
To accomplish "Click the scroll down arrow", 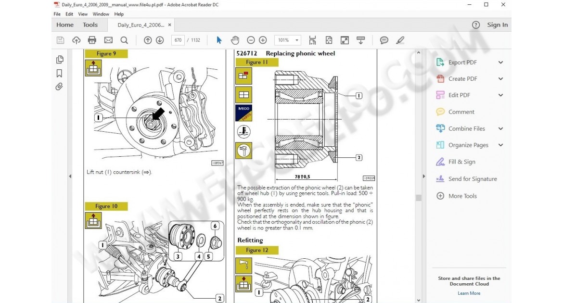I will 418,300.
